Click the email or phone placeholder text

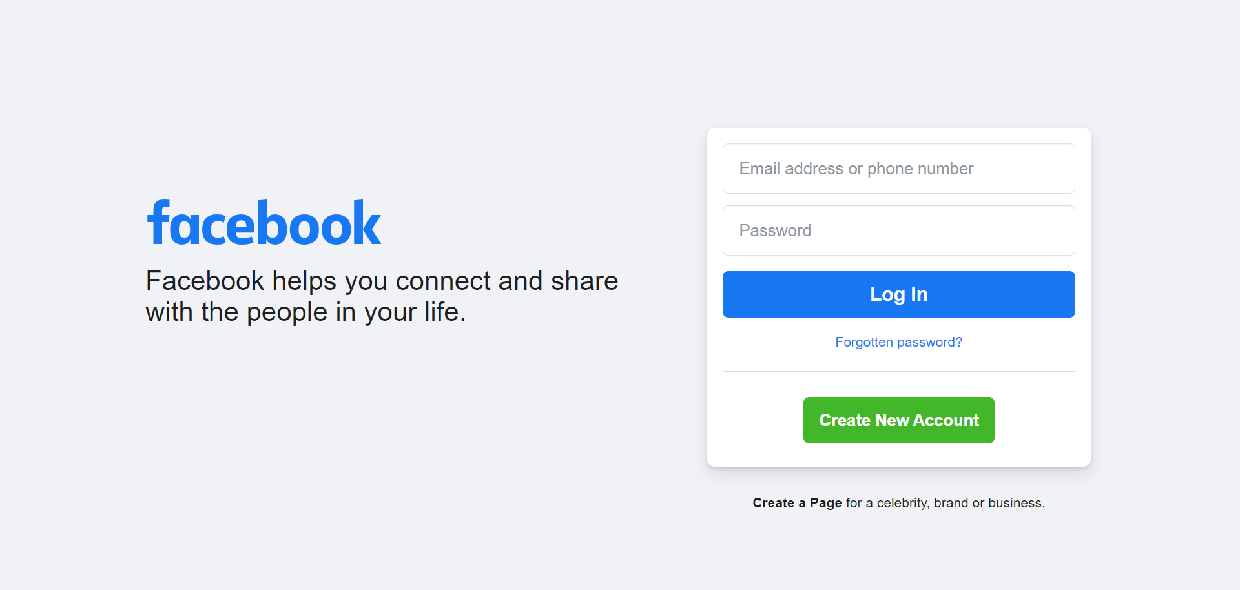(x=856, y=168)
